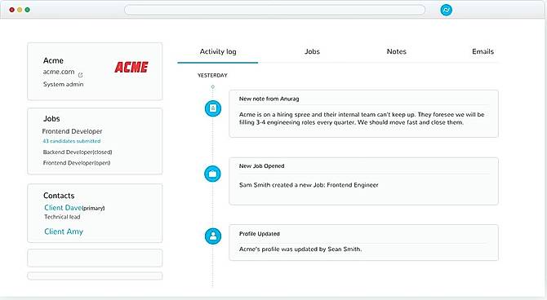Click the Acme hiring spree note text

pyautogui.click(x=362, y=118)
